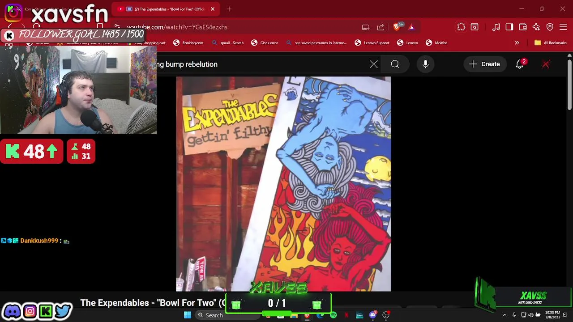Open Brave Rewards triangle icon
This screenshot has height=322, width=573.
click(x=411, y=27)
